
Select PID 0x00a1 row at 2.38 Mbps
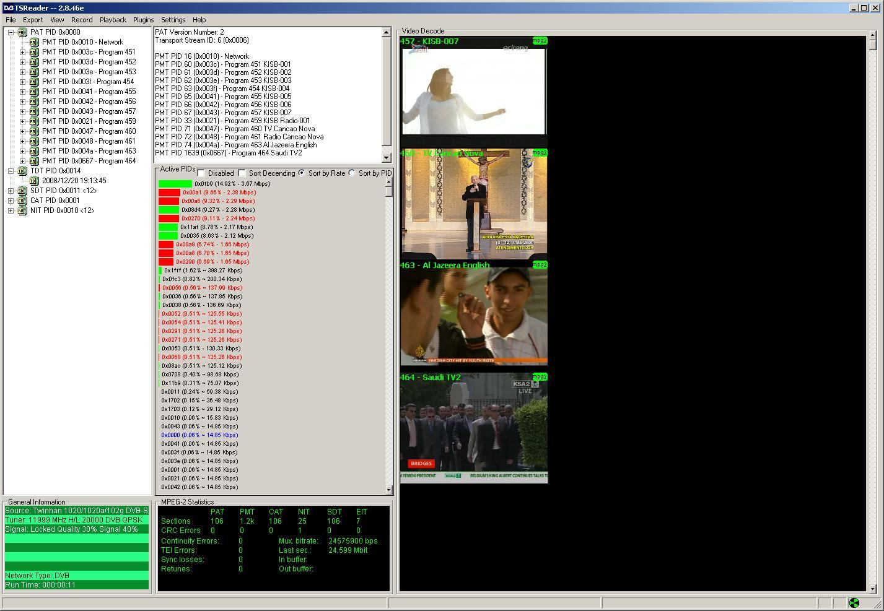click(207, 193)
